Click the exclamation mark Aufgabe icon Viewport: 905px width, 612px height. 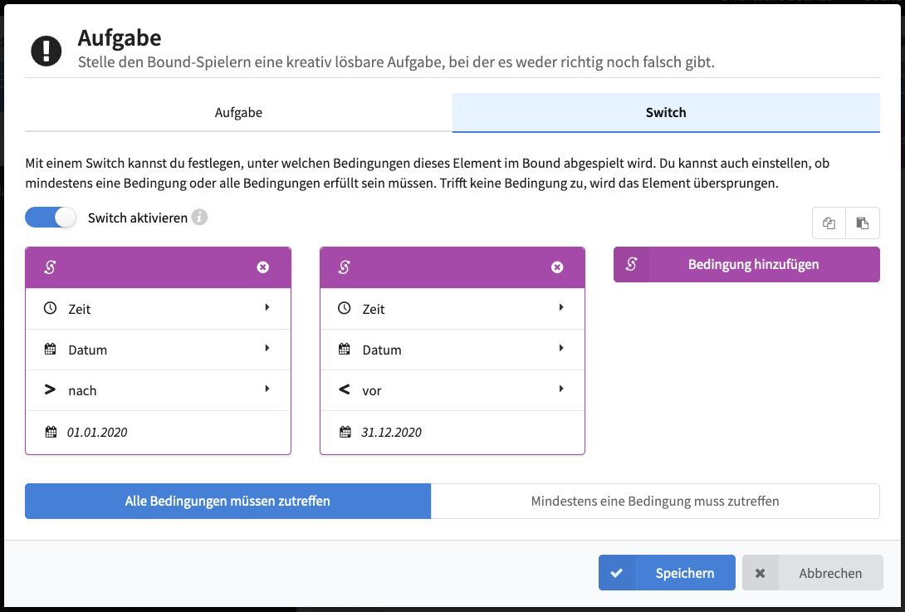click(46, 51)
